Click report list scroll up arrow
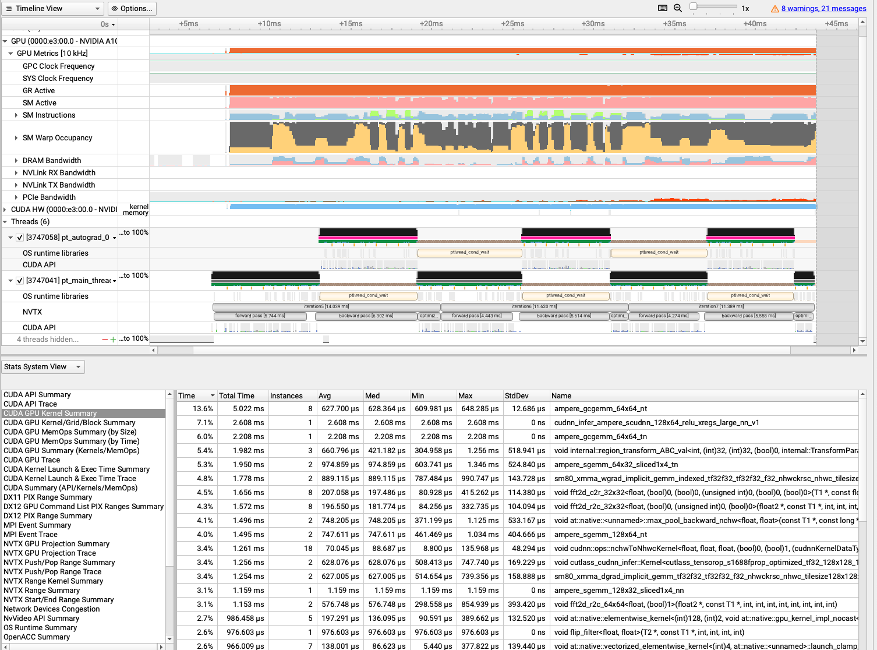 point(169,394)
